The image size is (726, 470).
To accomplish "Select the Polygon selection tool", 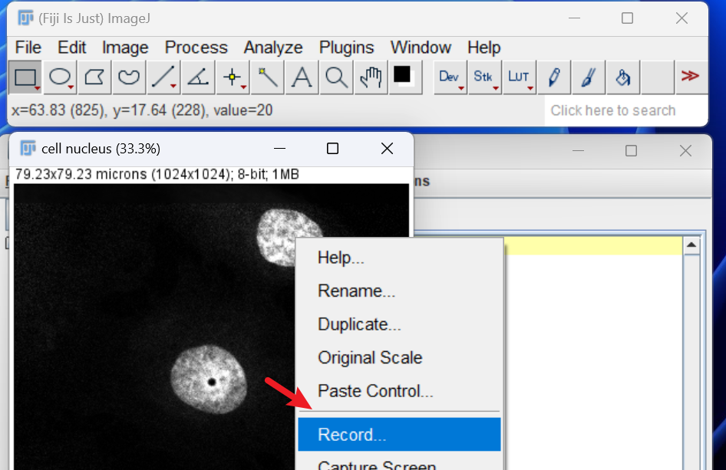I will [x=94, y=77].
